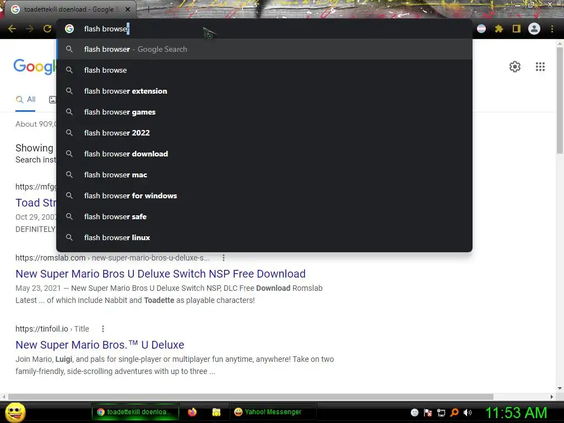The image size is (564, 423).
Task: Open options for the tinfoil.io result
Action: [x=103, y=329]
